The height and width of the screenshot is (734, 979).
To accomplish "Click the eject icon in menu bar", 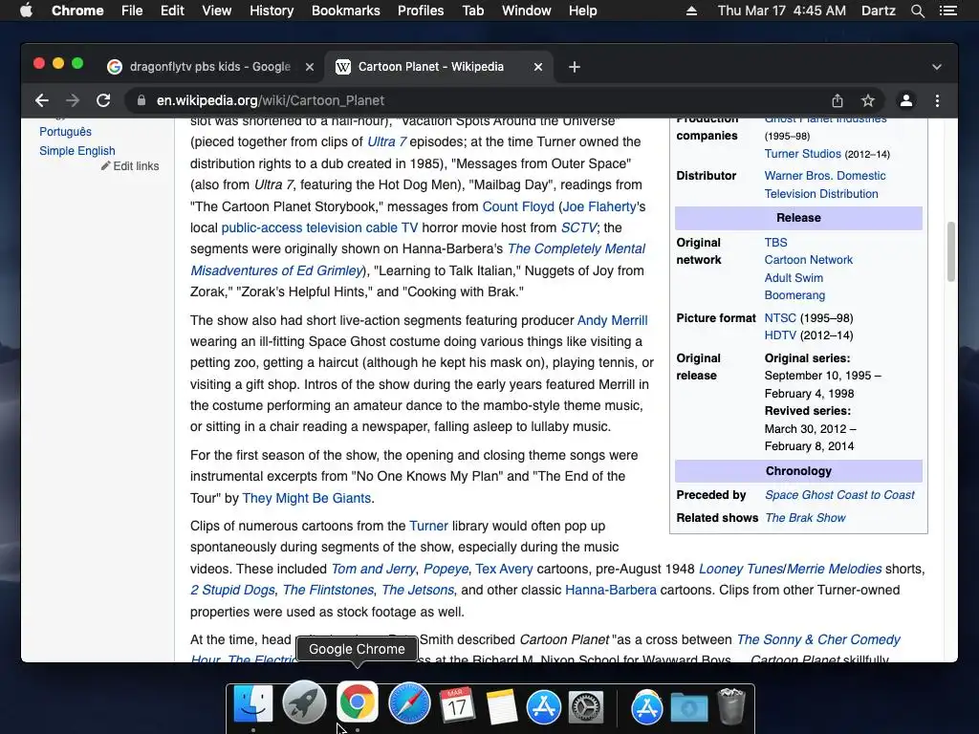I will (691, 11).
